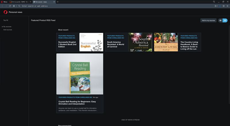Open South America Revisited article title

(116, 44)
